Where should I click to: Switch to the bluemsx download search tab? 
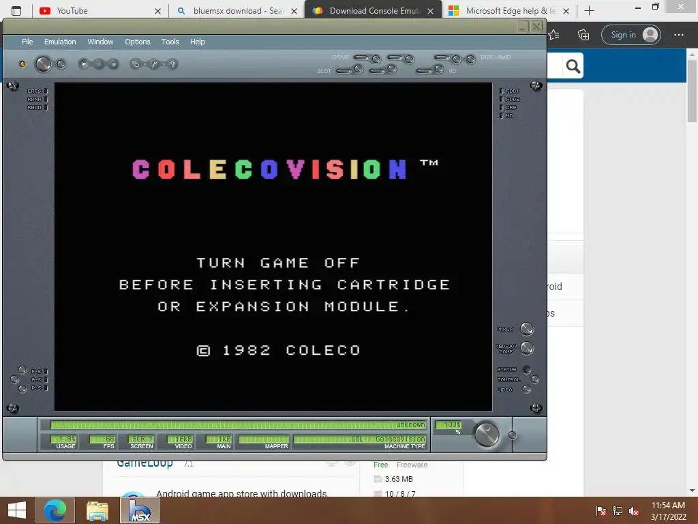point(237,11)
